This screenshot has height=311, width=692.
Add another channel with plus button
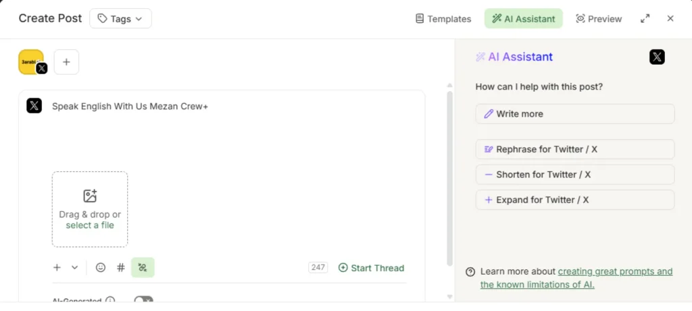click(x=66, y=62)
